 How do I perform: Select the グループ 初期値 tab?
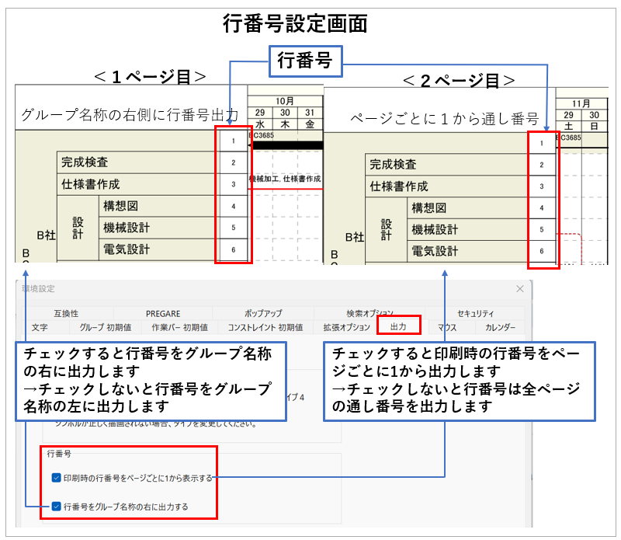pos(106,327)
